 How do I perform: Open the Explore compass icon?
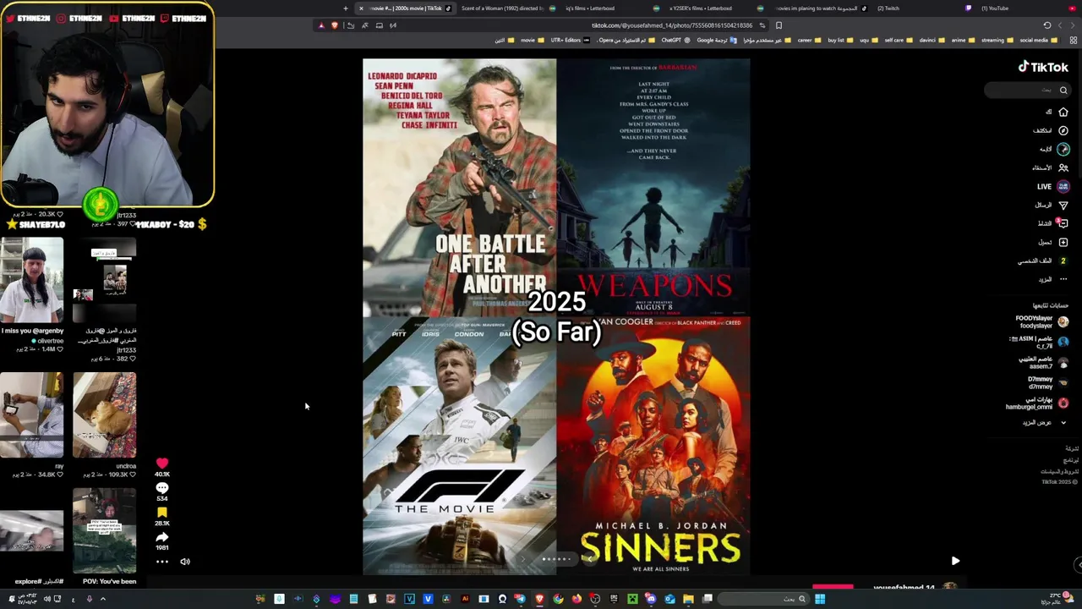coord(1063,130)
